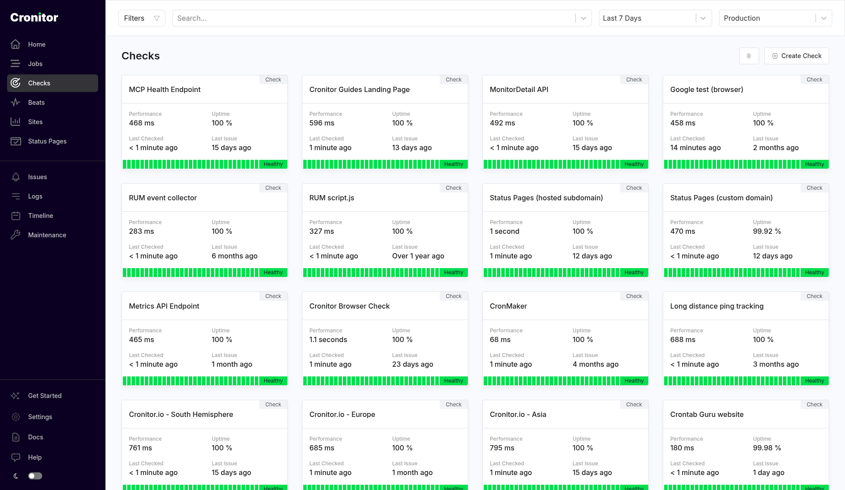Open MonitorDetail API check
This screenshot has height=490, width=845.
click(x=519, y=89)
